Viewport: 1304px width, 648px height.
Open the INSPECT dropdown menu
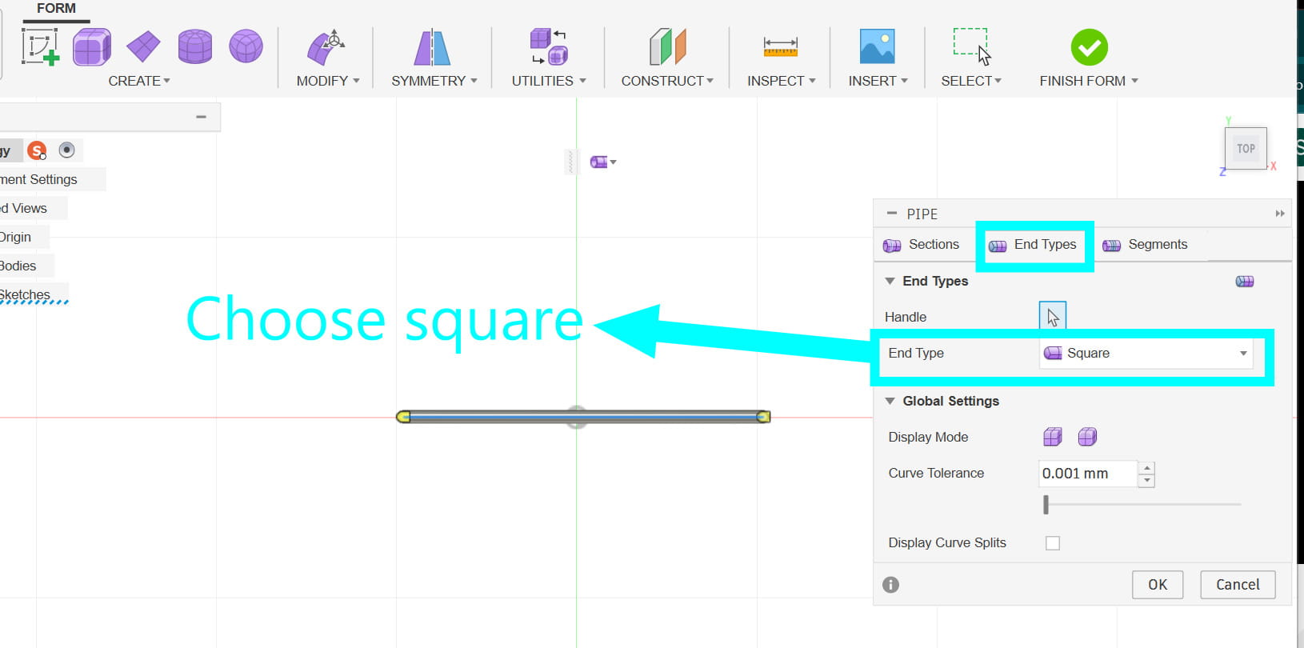pos(782,81)
